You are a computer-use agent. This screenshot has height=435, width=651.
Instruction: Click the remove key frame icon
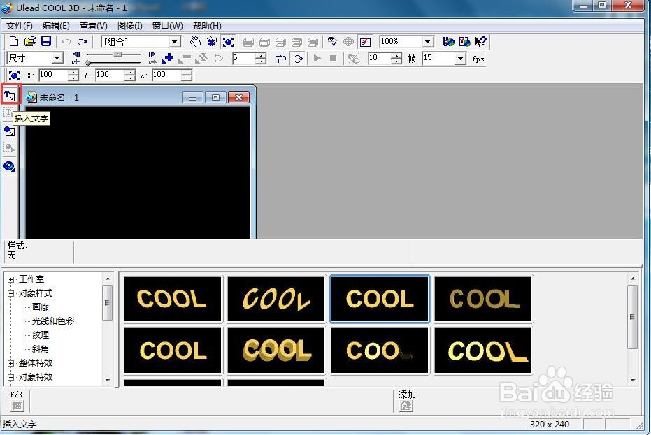pos(185,59)
